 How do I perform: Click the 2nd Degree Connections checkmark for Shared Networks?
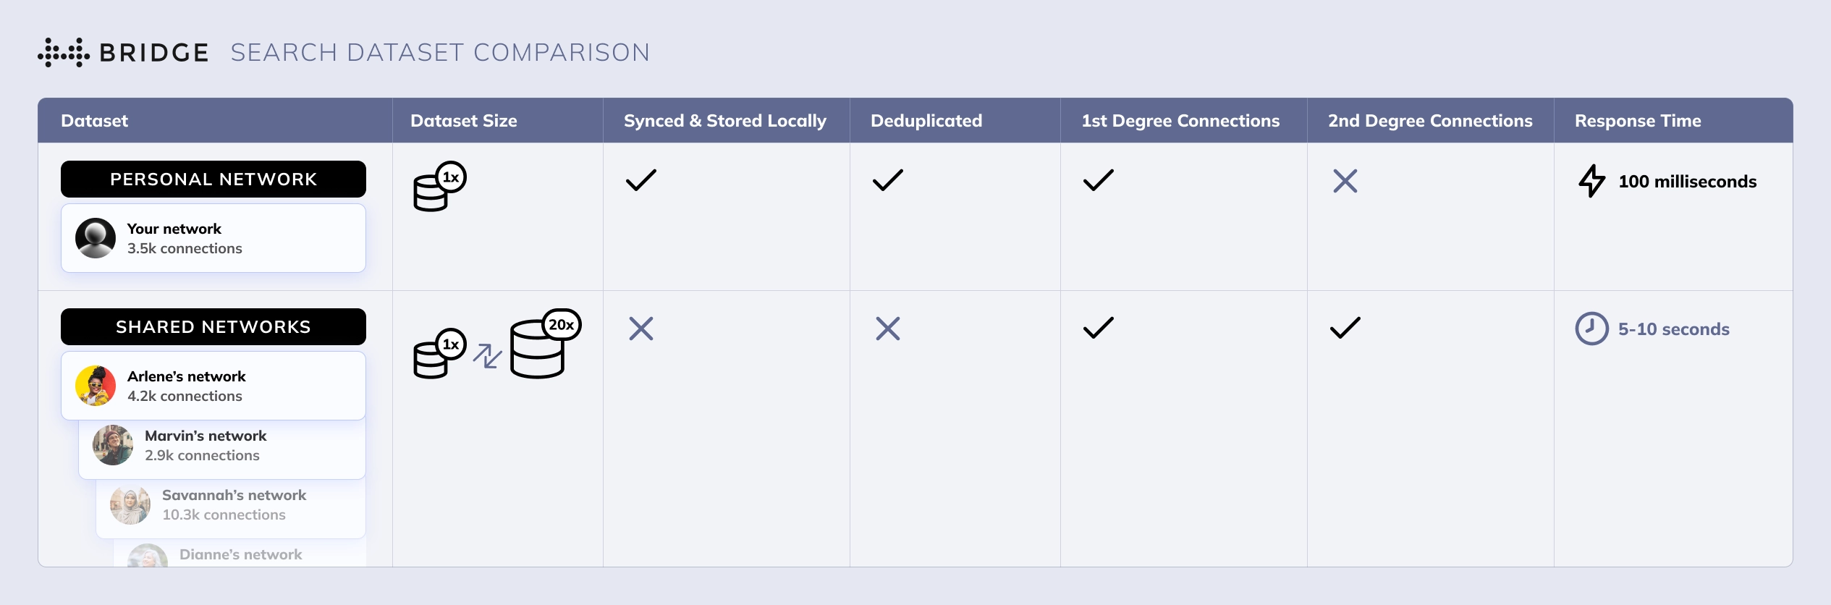pos(1345,328)
